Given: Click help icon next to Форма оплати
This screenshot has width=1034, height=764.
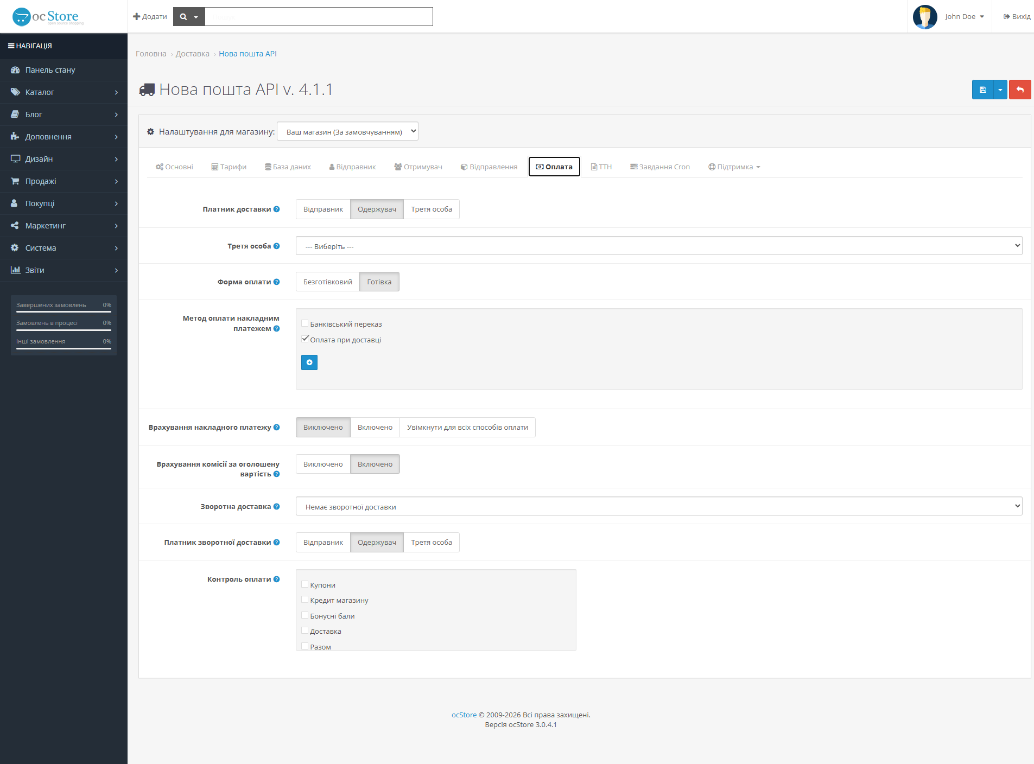Looking at the screenshot, I should click(x=277, y=282).
